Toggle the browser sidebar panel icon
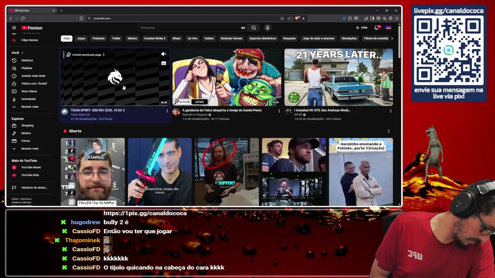Screen dimensions: 495x278 click(372, 18)
